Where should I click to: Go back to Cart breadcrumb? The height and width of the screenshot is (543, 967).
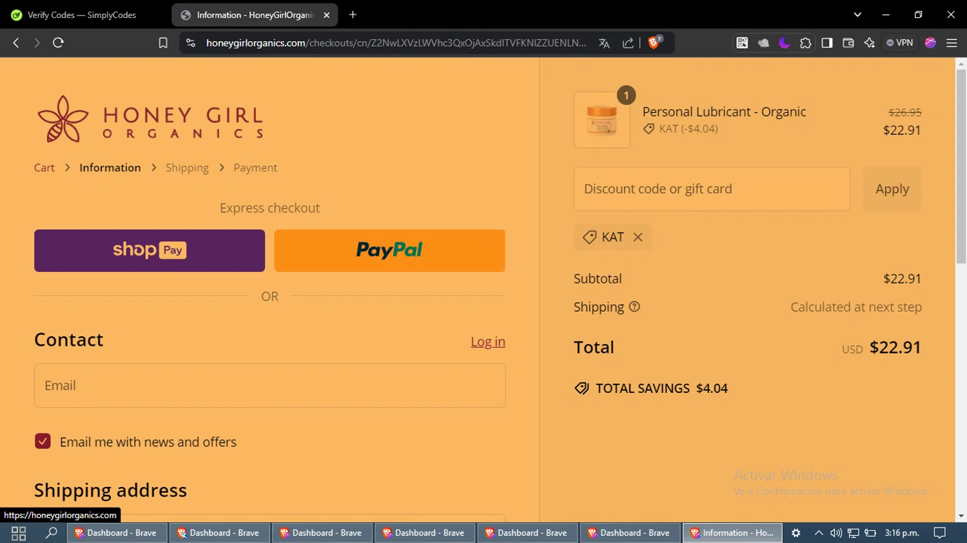click(x=44, y=167)
